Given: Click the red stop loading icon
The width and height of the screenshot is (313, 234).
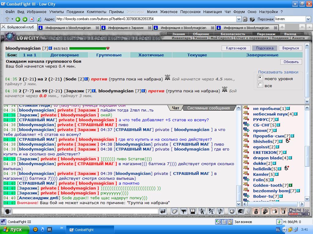Looking at the screenshot, I should 32,19.
